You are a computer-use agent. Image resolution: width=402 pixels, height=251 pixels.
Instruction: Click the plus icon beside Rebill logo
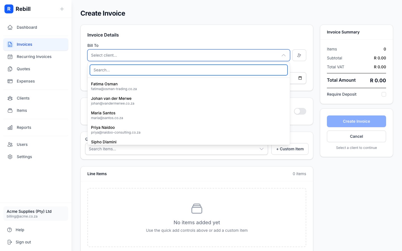62,9
